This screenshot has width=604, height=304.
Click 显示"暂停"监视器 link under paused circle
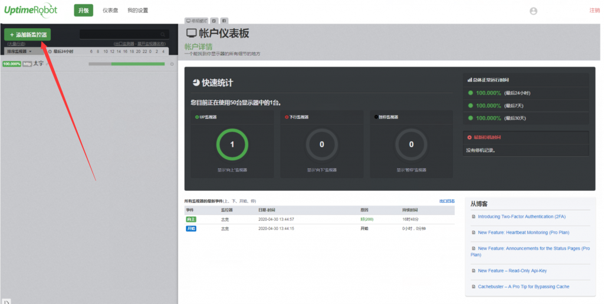click(411, 170)
